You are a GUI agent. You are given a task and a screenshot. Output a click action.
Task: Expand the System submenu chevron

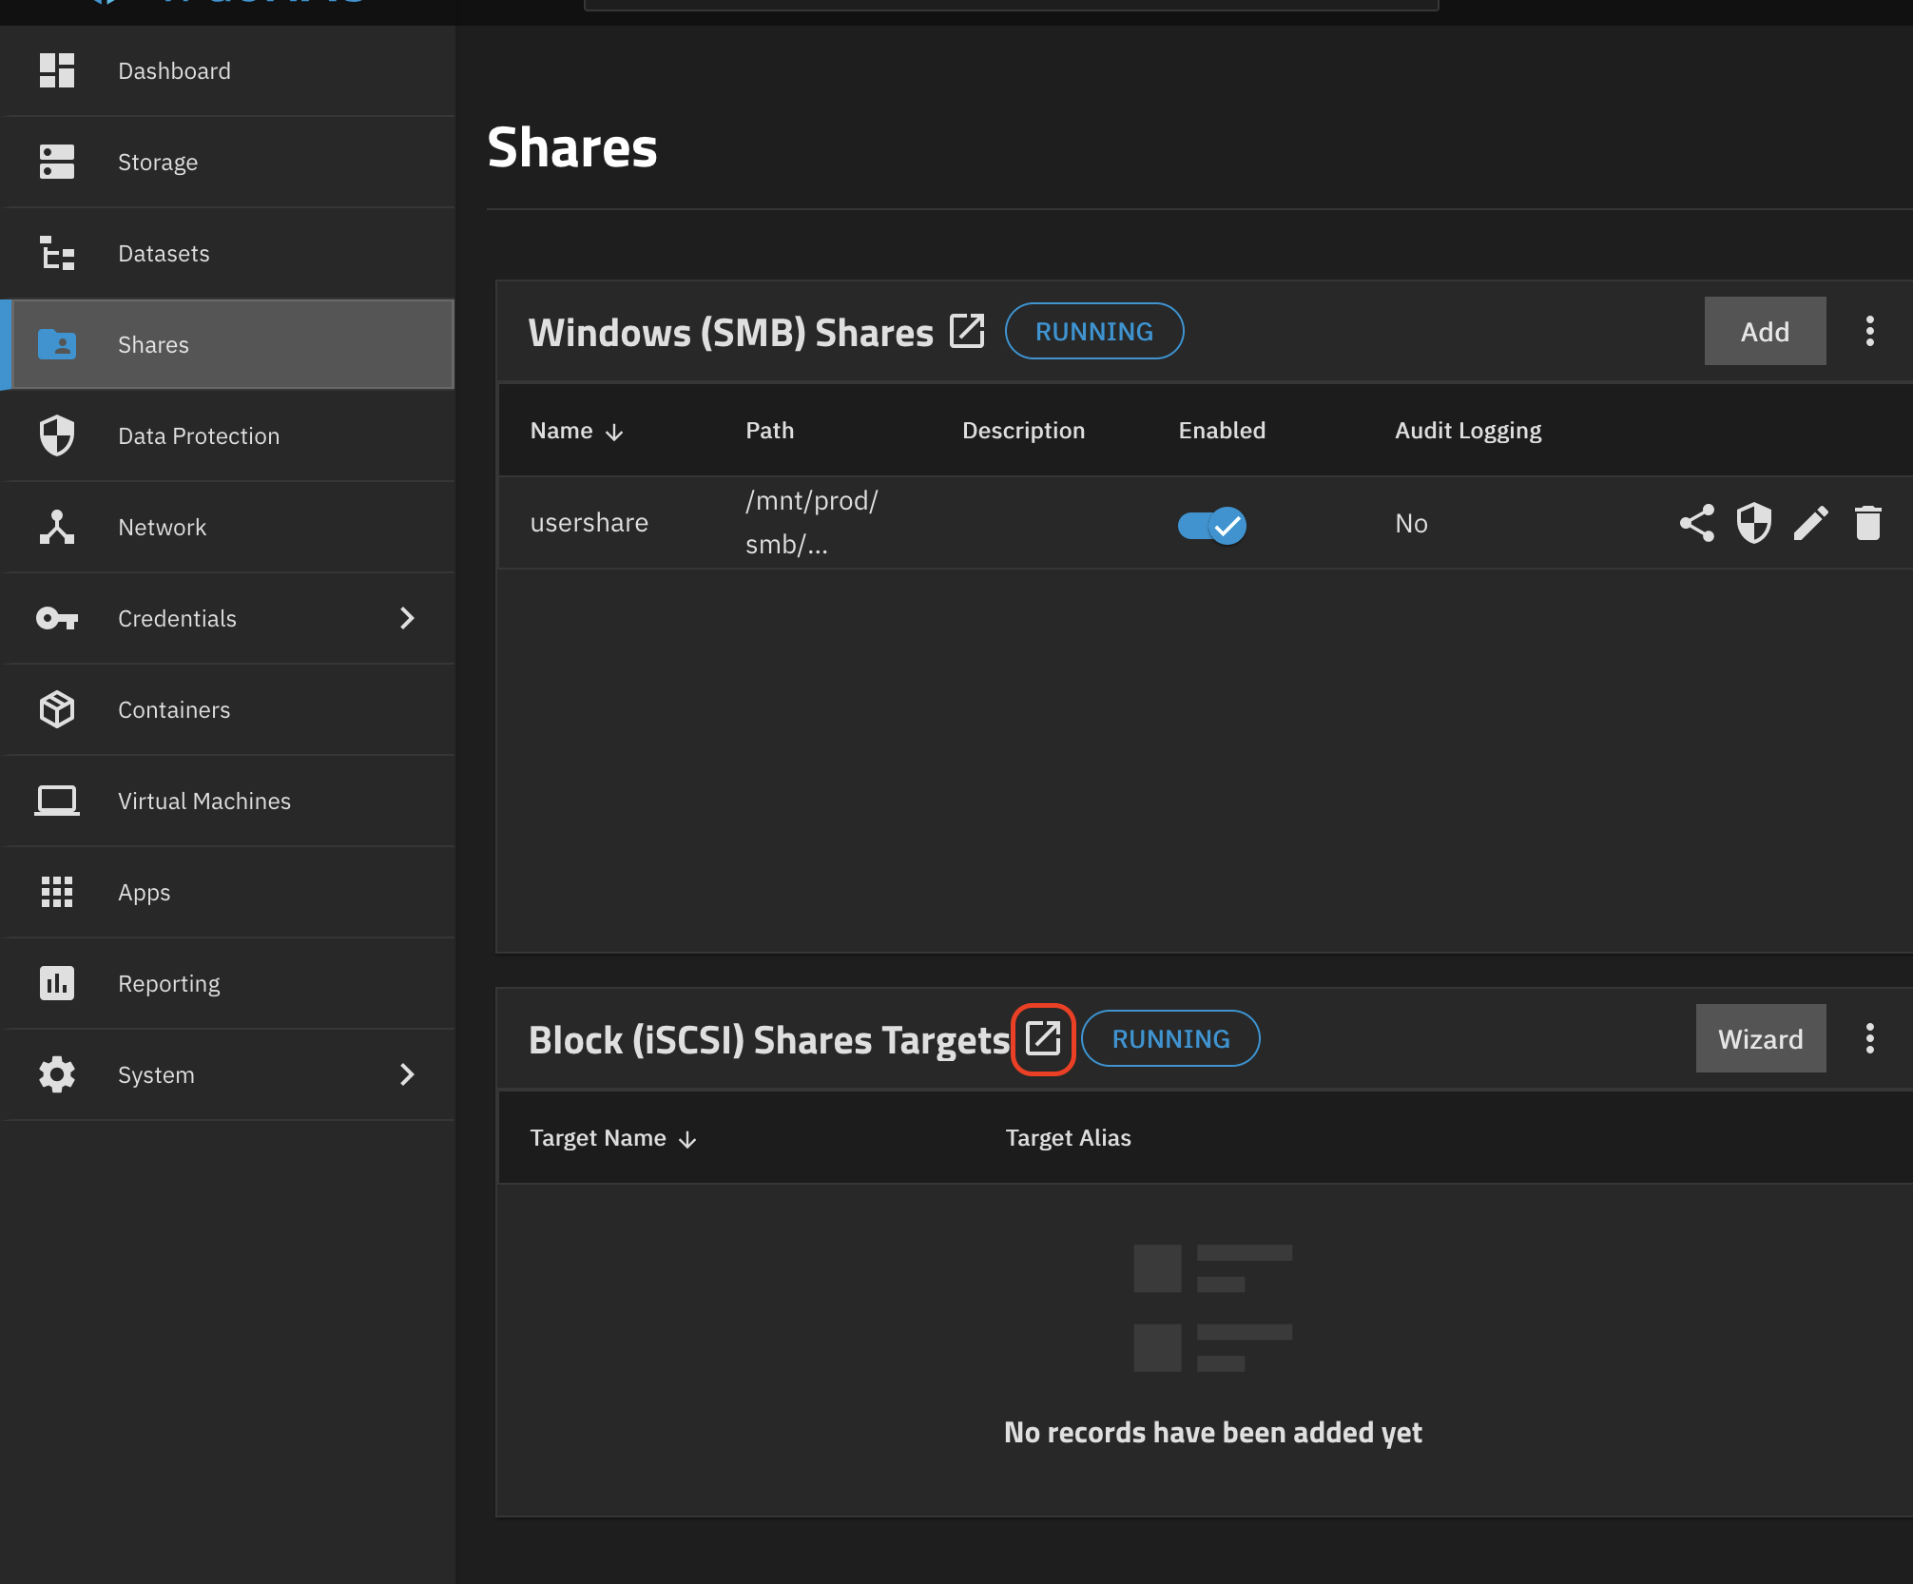[x=407, y=1074]
